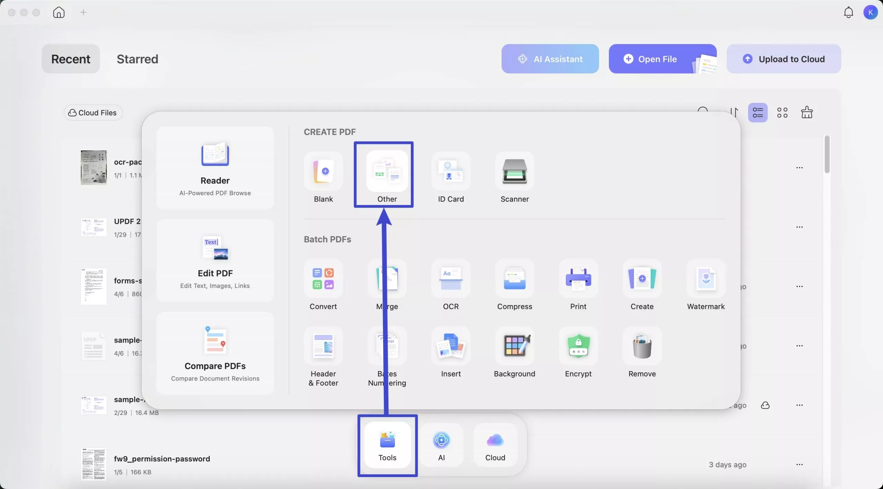Open the batch Watermark tool
The image size is (883, 489).
(x=706, y=279)
